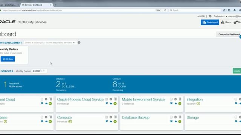Open My Orders button
Image resolution: width=241 pixels, height=135 pixels.
[8, 59]
